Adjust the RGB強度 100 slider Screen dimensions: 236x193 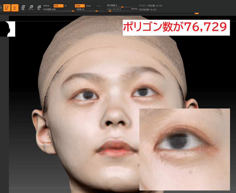click(58, 10)
